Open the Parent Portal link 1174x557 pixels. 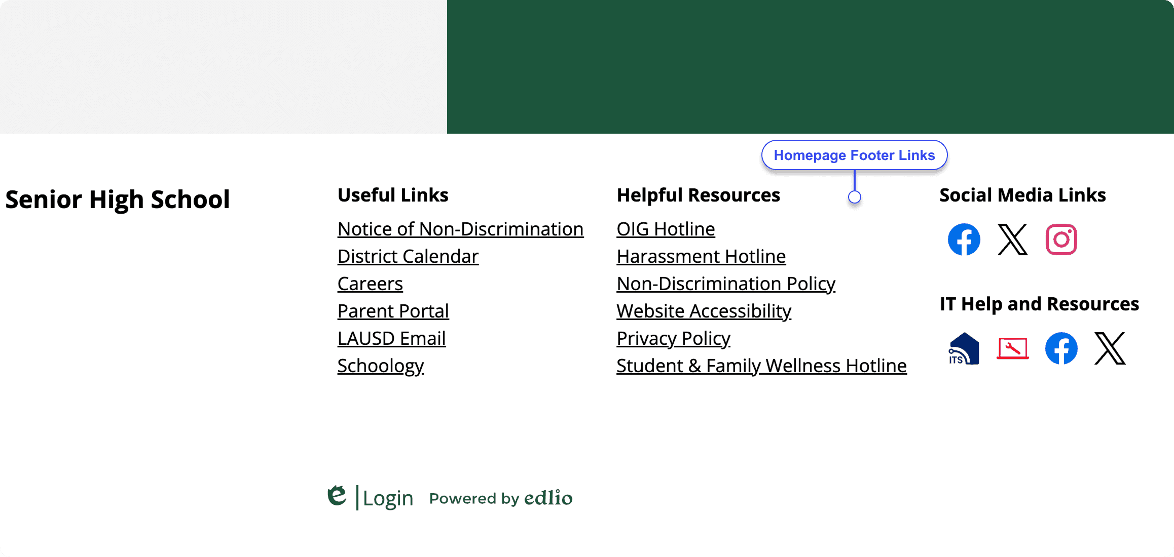click(x=393, y=311)
